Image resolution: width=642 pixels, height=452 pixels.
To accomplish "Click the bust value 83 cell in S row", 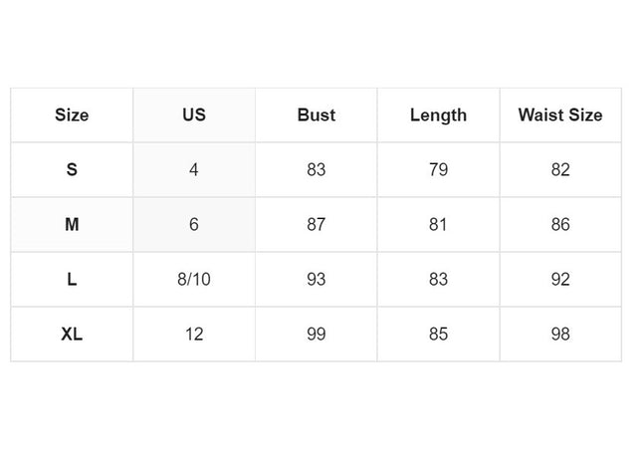I will tap(317, 169).
